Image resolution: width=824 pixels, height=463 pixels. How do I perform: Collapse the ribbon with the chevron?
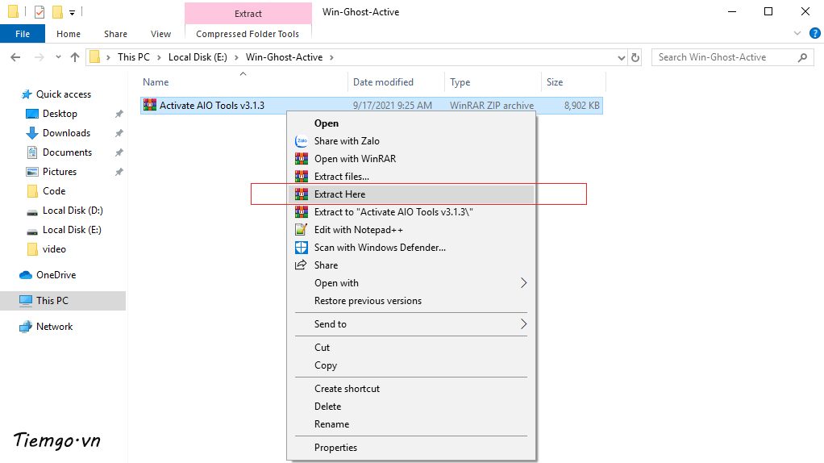[797, 34]
